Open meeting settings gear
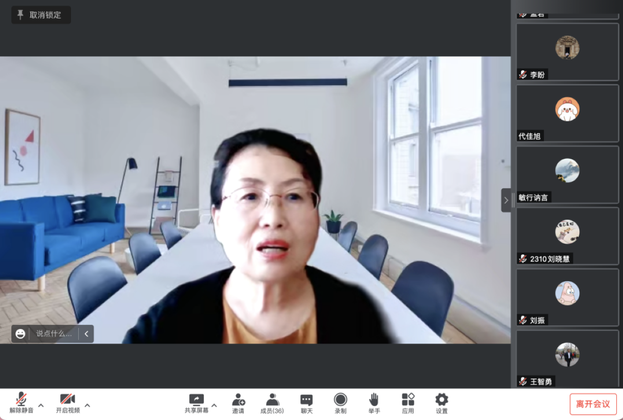The width and height of the screenshot is (623, 420). coord(441,400)
